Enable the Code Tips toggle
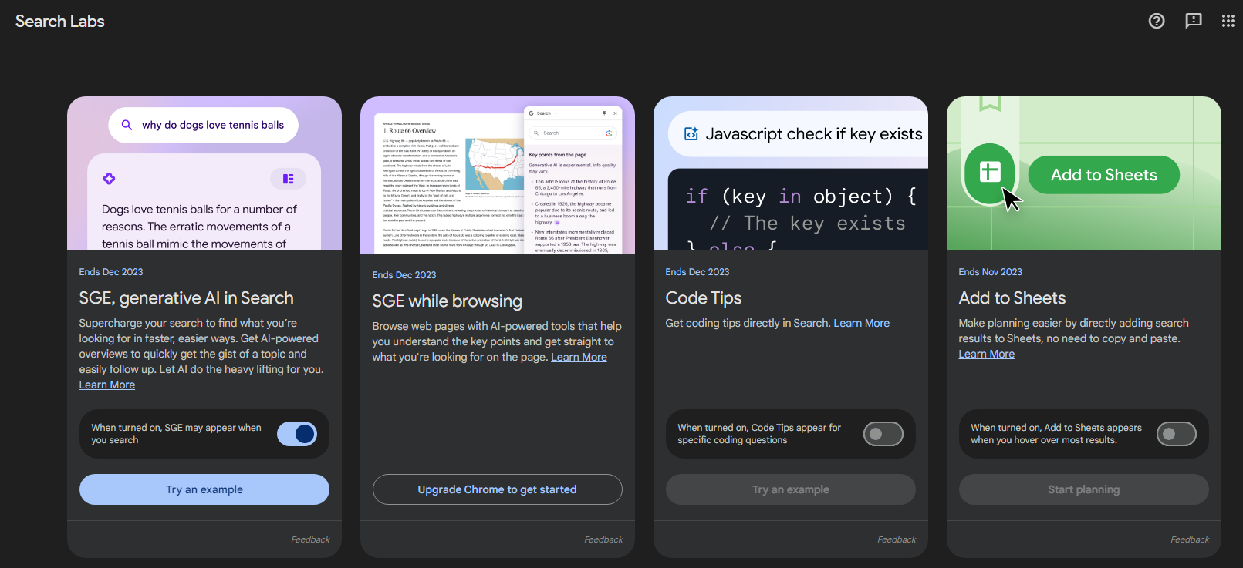The image size is (1243, 568). pos(883,434)
